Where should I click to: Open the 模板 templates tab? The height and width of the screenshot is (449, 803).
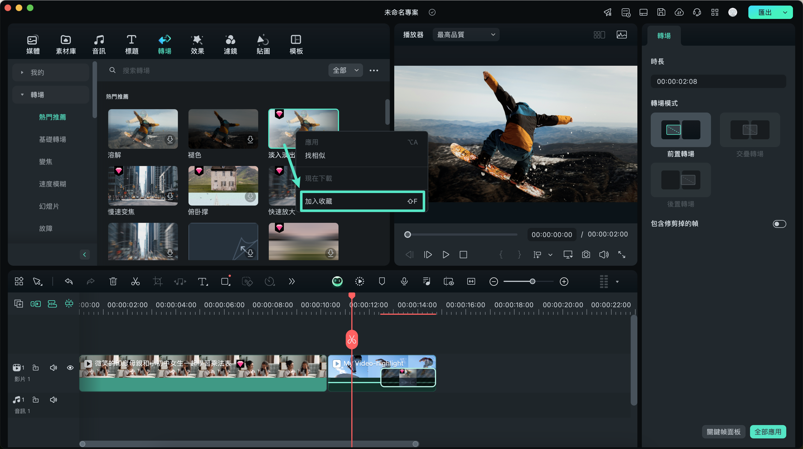tap(296, 45)
